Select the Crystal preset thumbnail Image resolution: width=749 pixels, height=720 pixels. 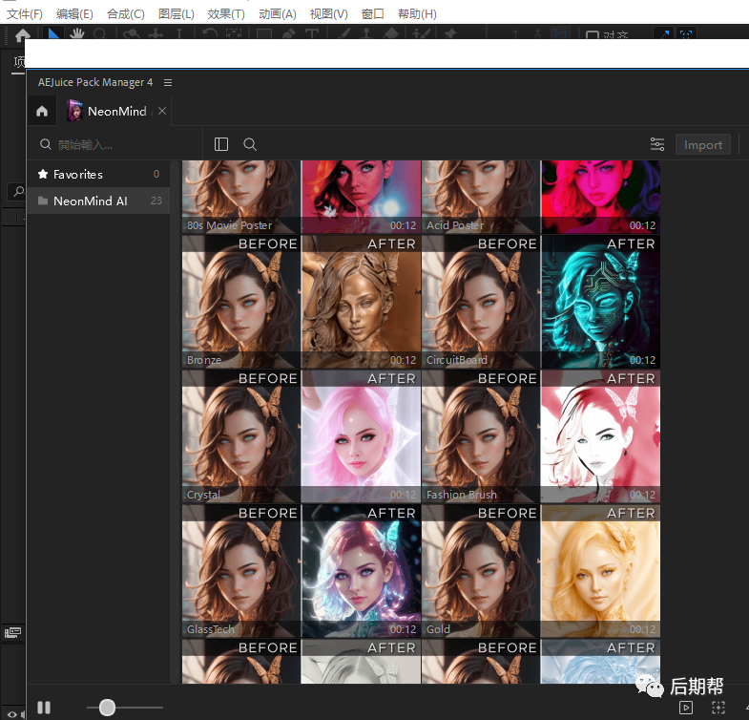[302, 436]
